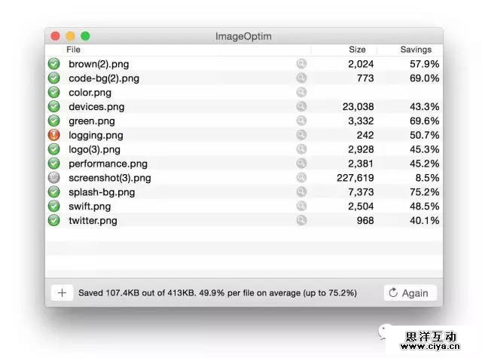This screenshot has width=482, height=358.
Task: Sort the list by the Size column header
Action: click(x=357, y=50)
